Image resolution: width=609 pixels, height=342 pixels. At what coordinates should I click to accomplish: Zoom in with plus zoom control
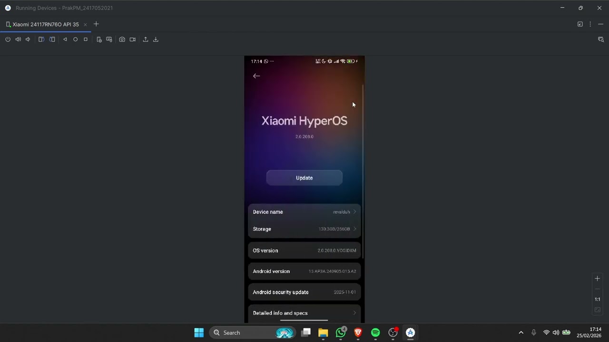[598, 279]
